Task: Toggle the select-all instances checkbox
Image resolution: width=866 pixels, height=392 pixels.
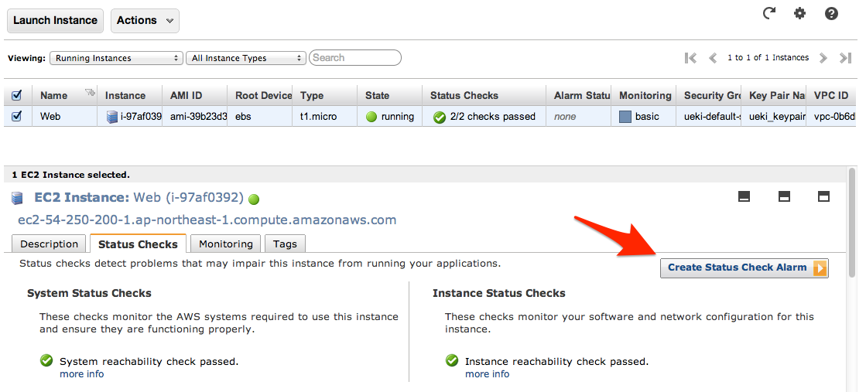Action: pyautogui.click(x=16, y=96)
